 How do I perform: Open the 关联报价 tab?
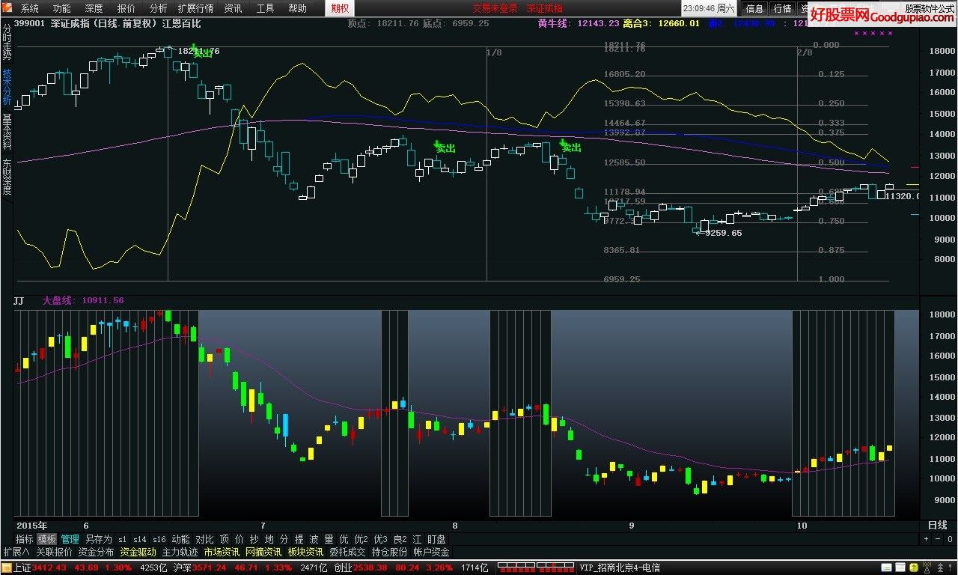click(x=54, y=553)
